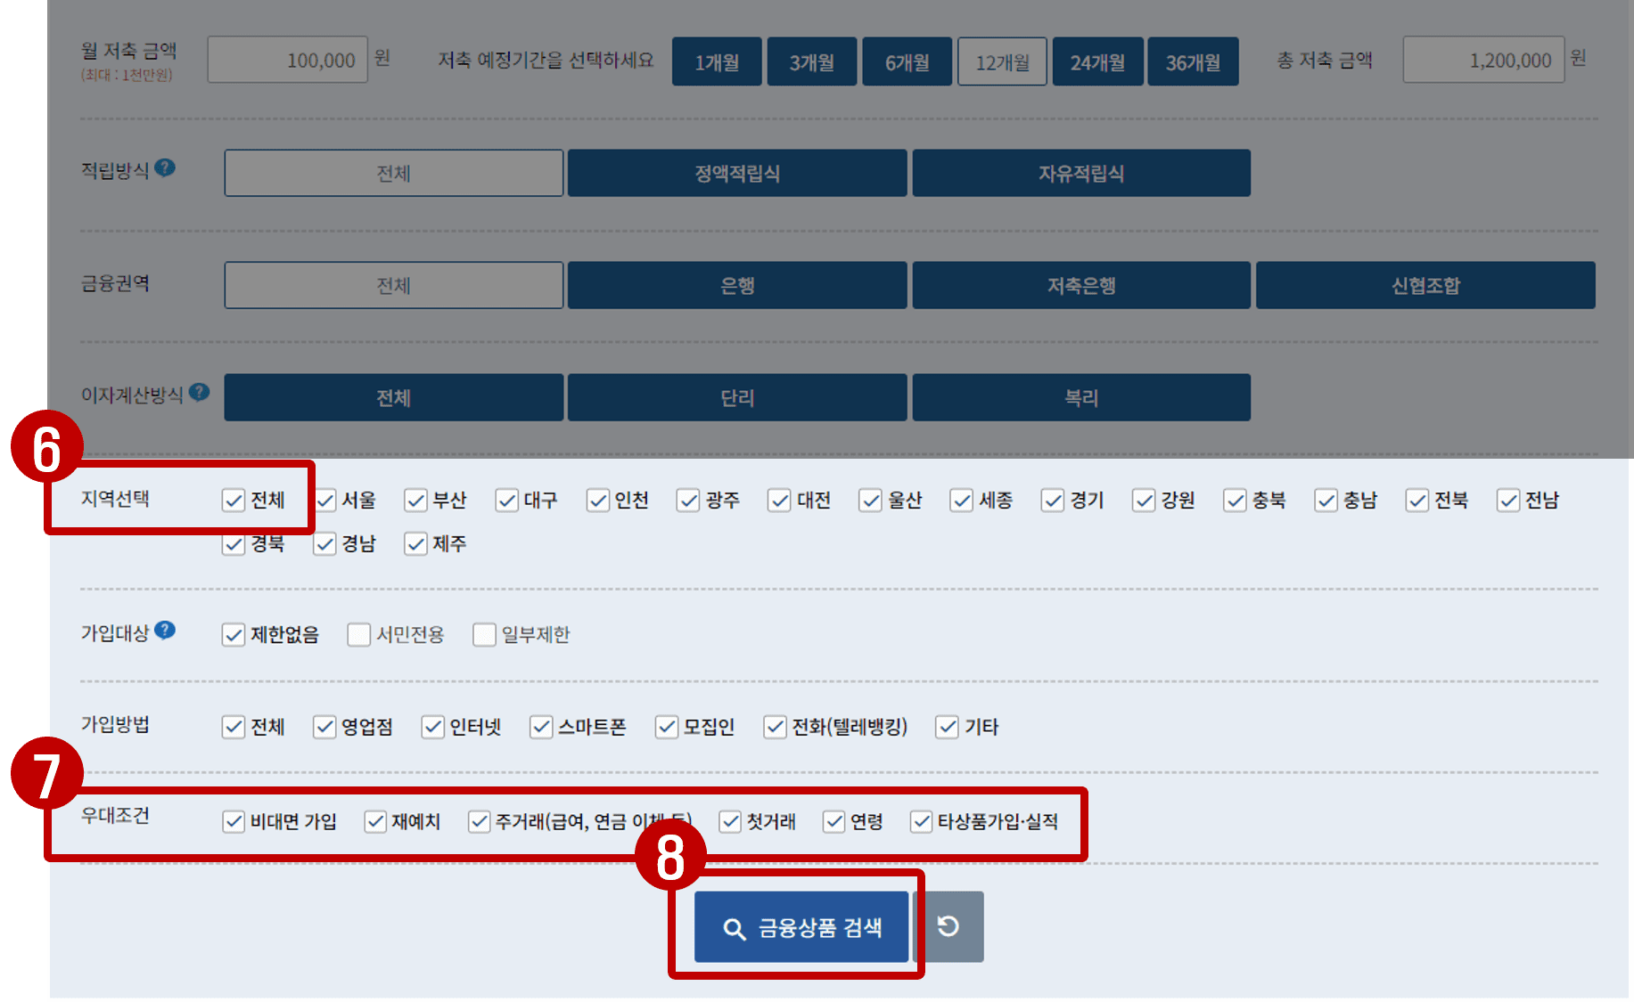Select the 36개월 savings period
The image size is (1634, 1002).
(1193, 61)
